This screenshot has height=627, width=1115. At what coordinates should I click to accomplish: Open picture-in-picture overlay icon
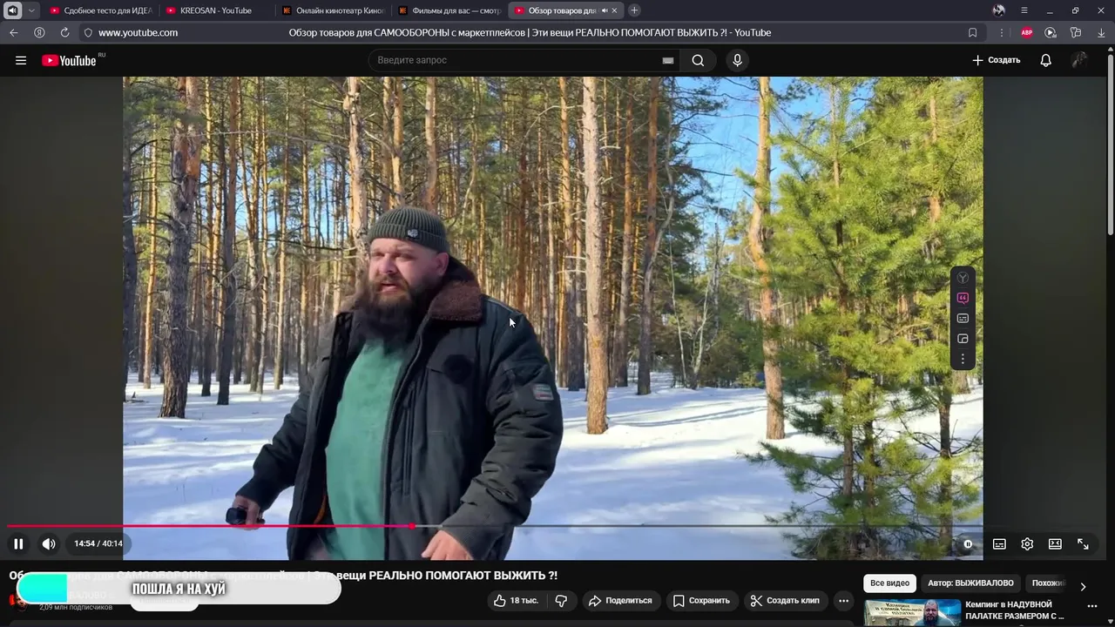tap(963, 339)
